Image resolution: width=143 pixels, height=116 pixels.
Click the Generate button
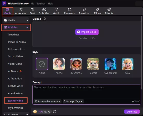pos(132,112)
